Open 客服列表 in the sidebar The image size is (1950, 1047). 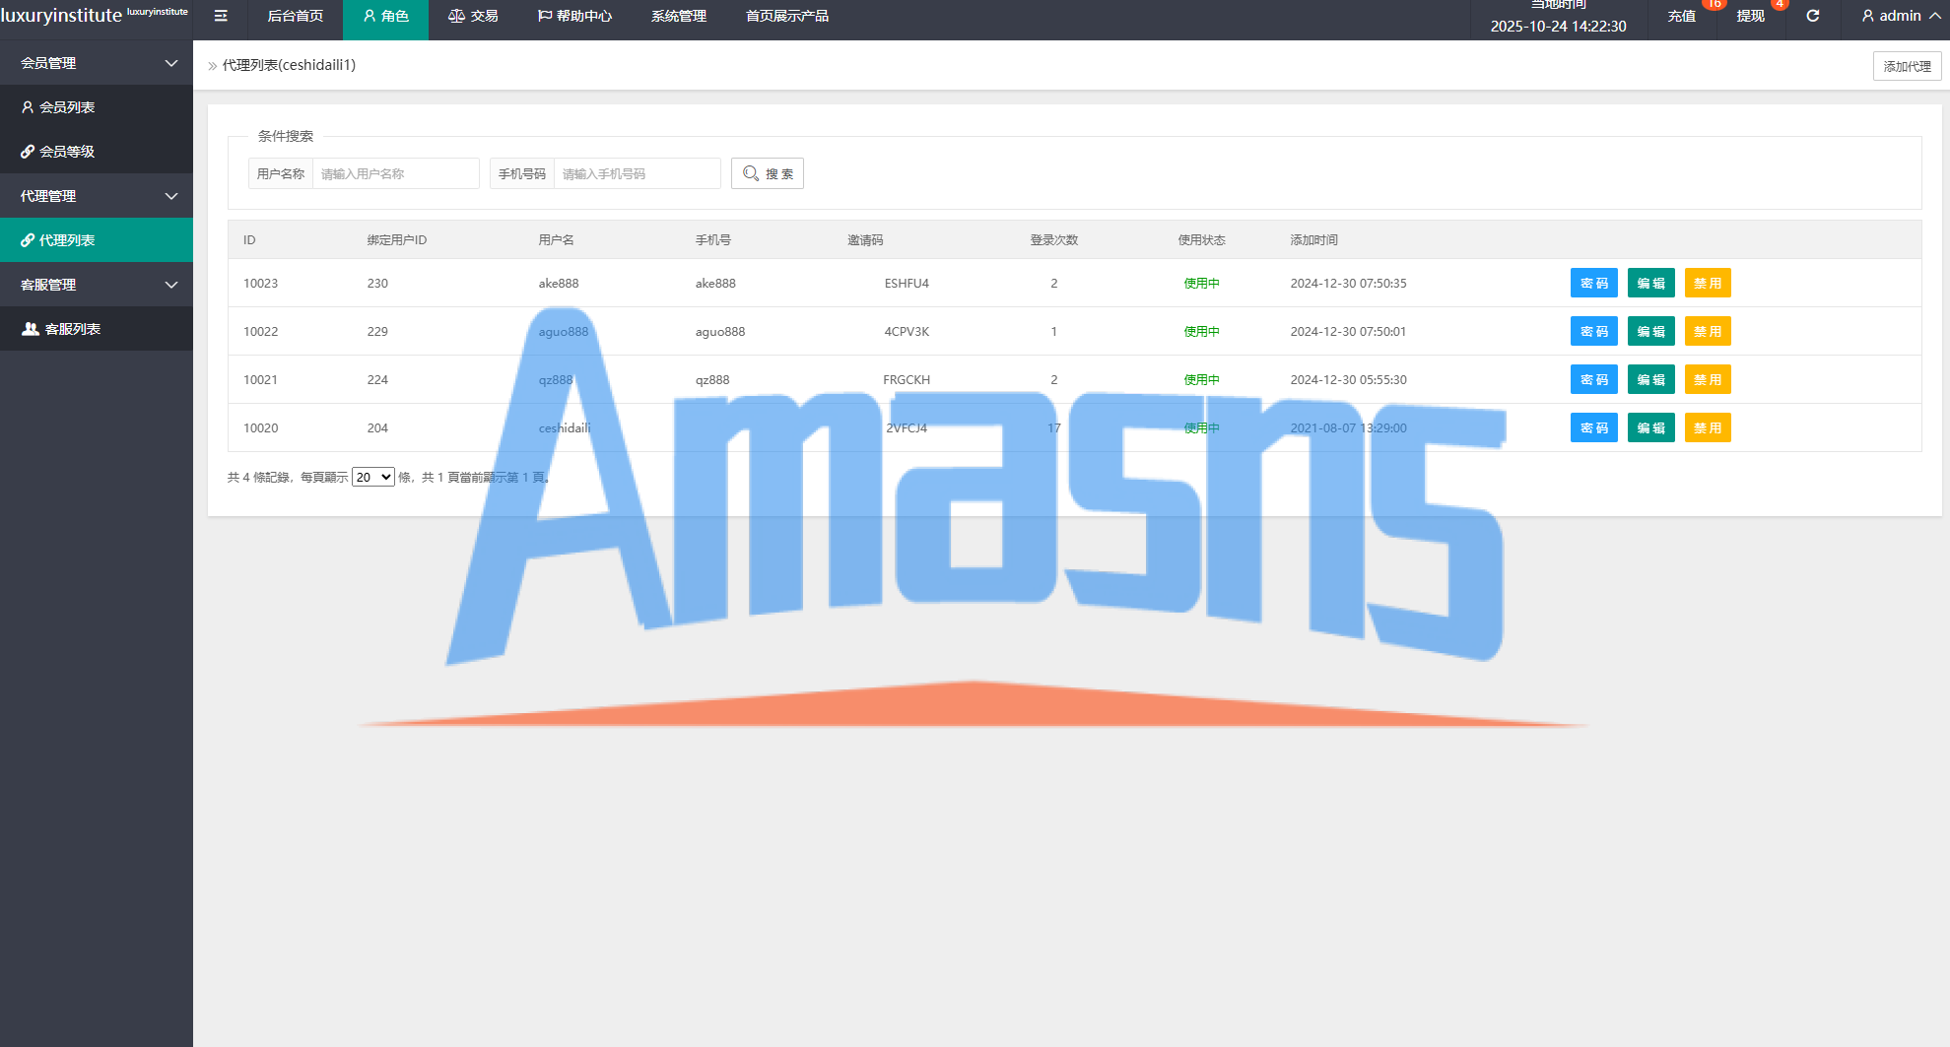click(72, 329)
